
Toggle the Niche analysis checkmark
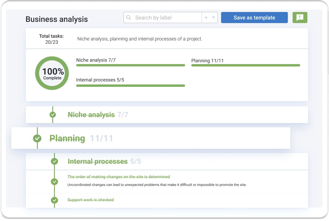coord(53,115)
